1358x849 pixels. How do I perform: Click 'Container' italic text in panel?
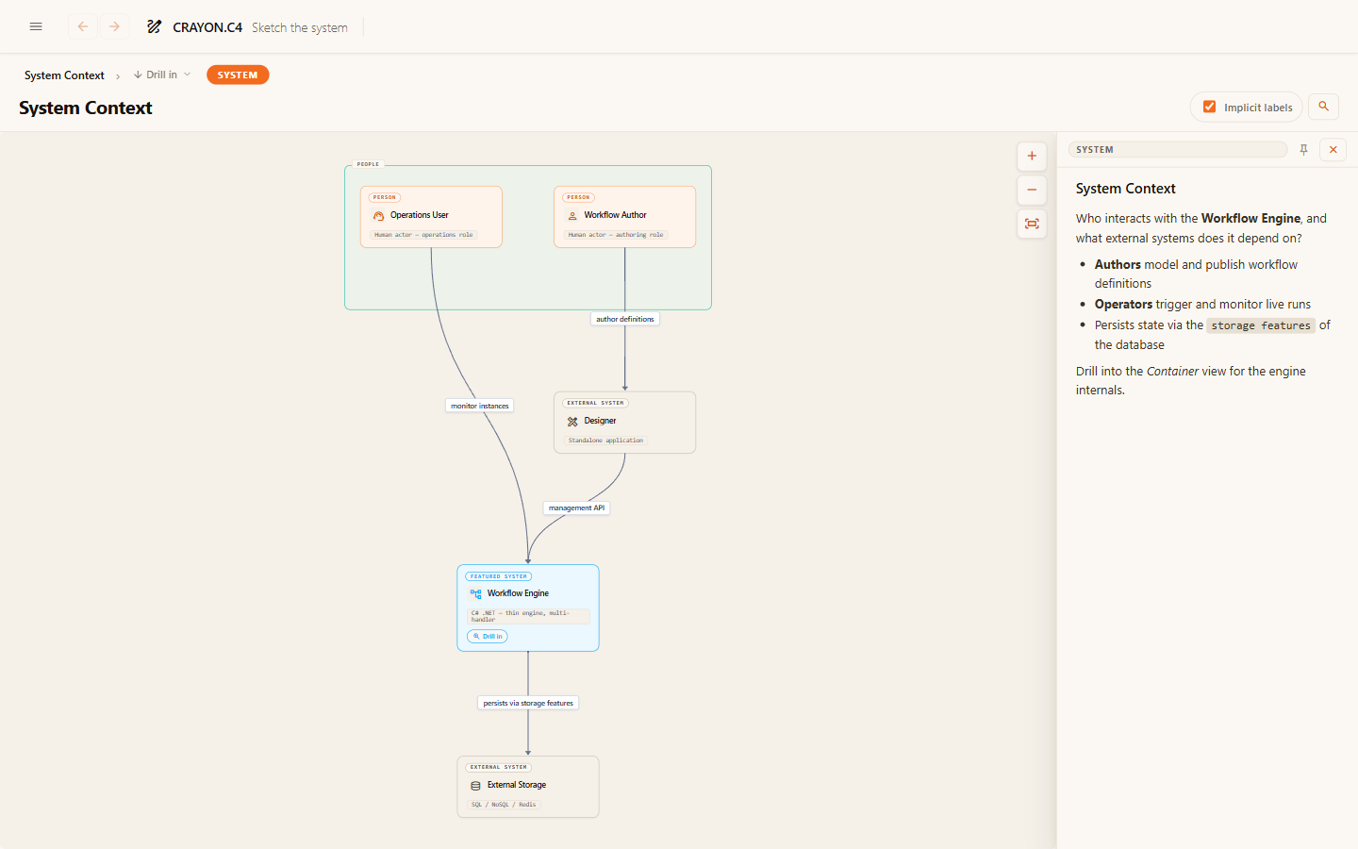1172,371
